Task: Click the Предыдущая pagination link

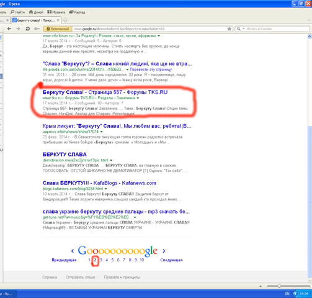Action: 64,260
